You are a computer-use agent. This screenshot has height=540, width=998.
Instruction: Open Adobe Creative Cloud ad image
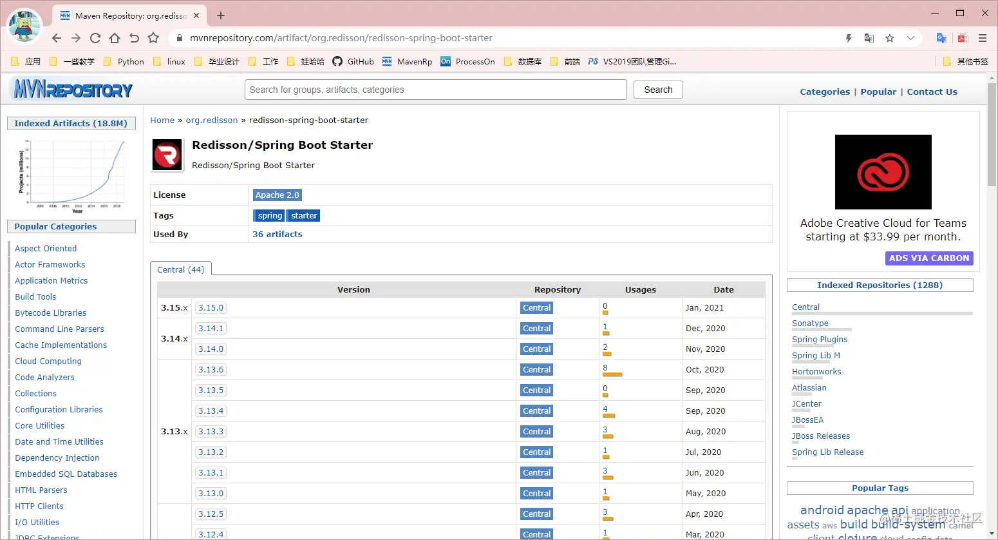[883, 171]
